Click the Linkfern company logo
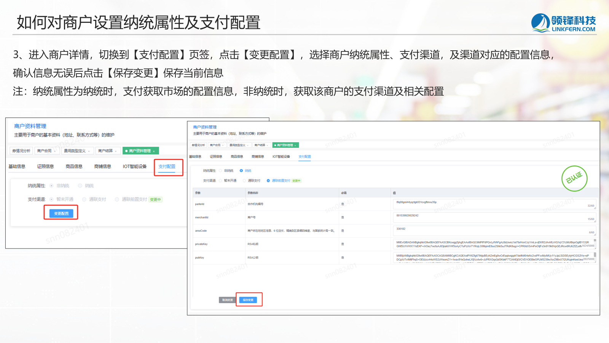Image resolution: width=609 pixels, height=343 pixels. [x=563, y=23]
